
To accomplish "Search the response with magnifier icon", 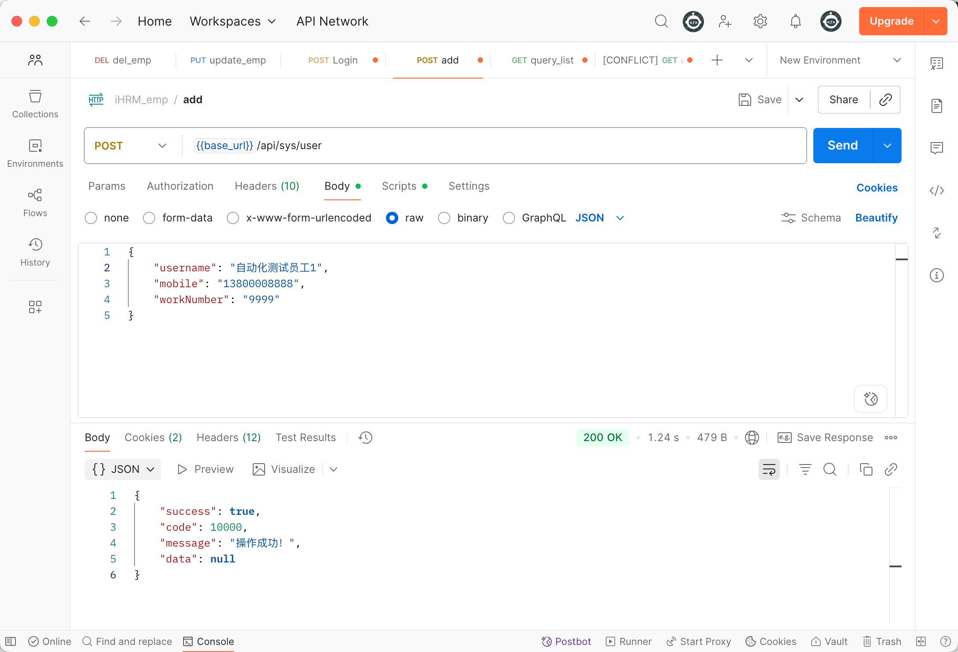I will point(830,469).
